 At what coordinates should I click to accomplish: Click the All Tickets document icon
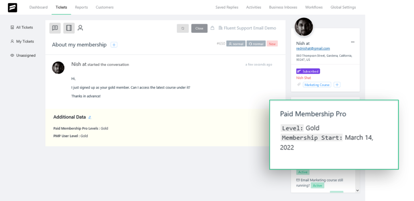12,27
